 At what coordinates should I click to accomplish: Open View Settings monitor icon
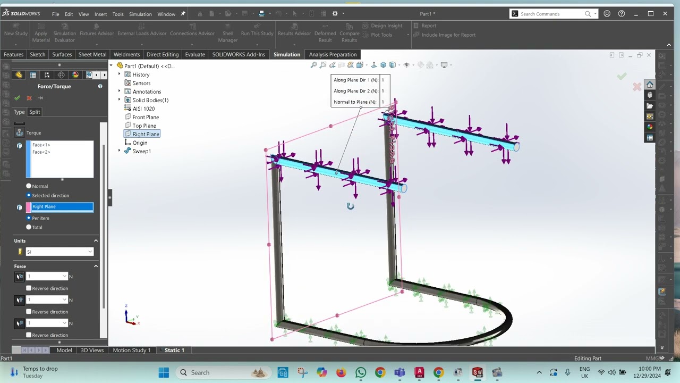pyautogui.click(x=444, y=65)
